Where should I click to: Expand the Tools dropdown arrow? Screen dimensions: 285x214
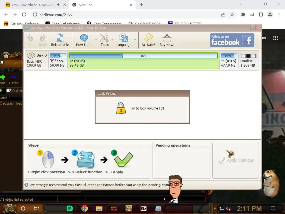(112, 40)
